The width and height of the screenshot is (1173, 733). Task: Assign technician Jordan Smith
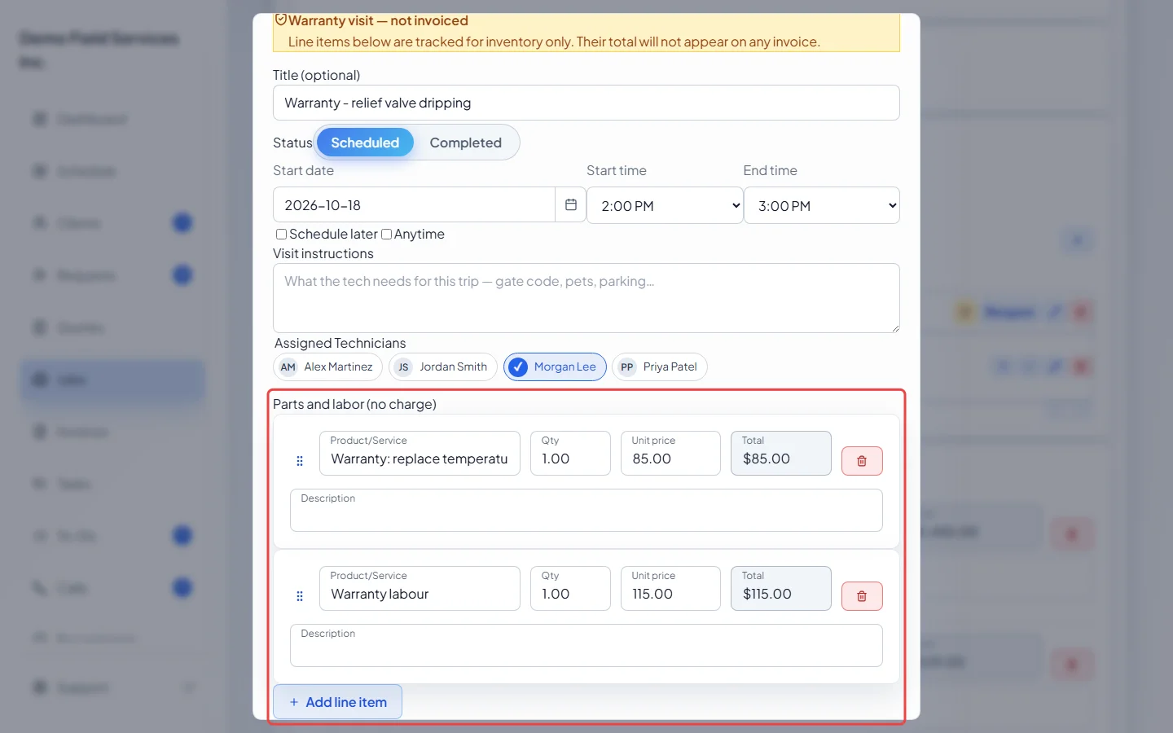pyautogui.click(x=443, y=367)
